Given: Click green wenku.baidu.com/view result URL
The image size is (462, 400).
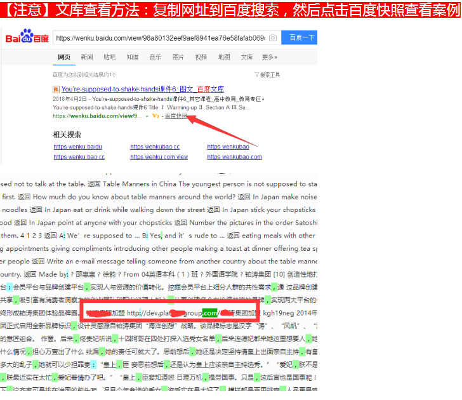Looking at the screenshot, I should (x=97, y=116).
